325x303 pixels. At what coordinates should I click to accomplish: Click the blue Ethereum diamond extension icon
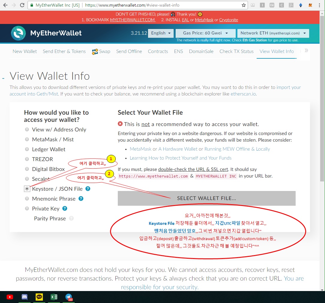[x=301, y=5]
